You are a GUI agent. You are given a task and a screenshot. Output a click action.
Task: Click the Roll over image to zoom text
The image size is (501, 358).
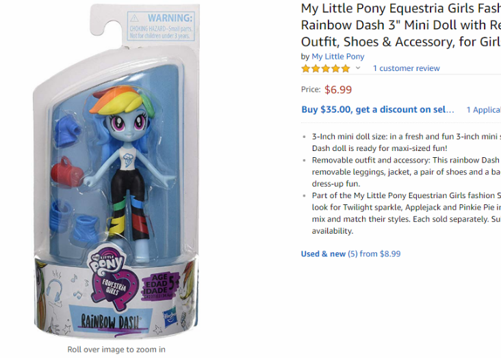coord(116,349)
